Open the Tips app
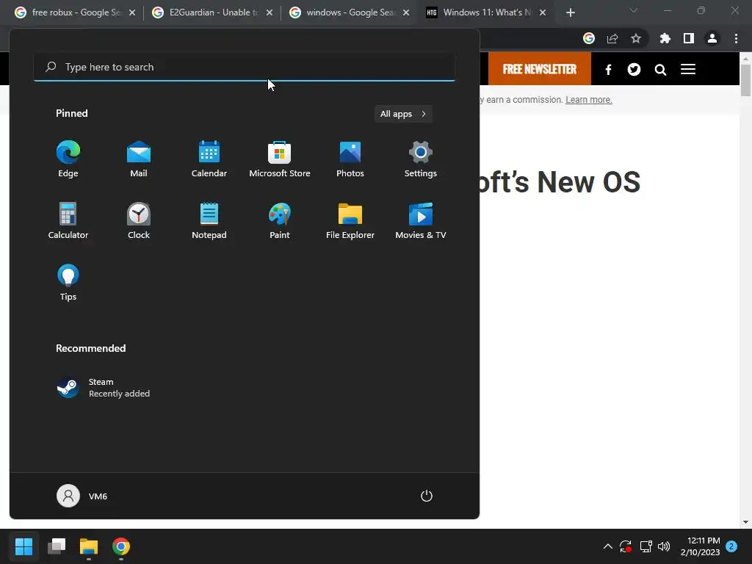The width and height of the screenshot is (752, 564). click(68, 283)
